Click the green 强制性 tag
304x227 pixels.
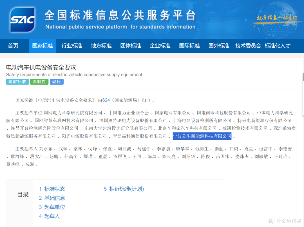(39, 82)
